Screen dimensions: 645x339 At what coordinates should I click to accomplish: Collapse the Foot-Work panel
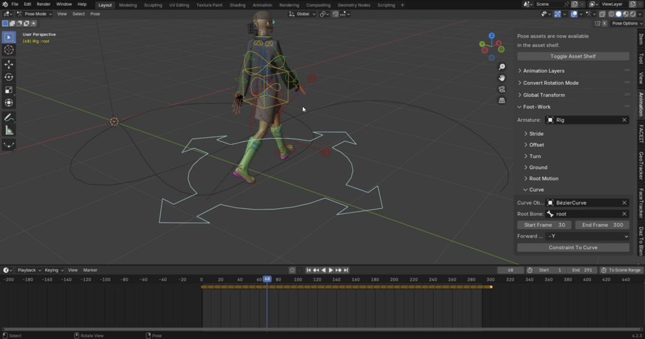point(537,107)
